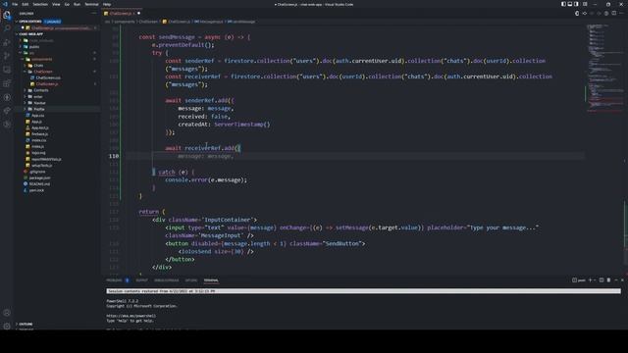Collapse the CHAT-WEB-APP project section
The width and height of the screenshot is (628, 353).
pyautogui.click(x=30, y=34)
